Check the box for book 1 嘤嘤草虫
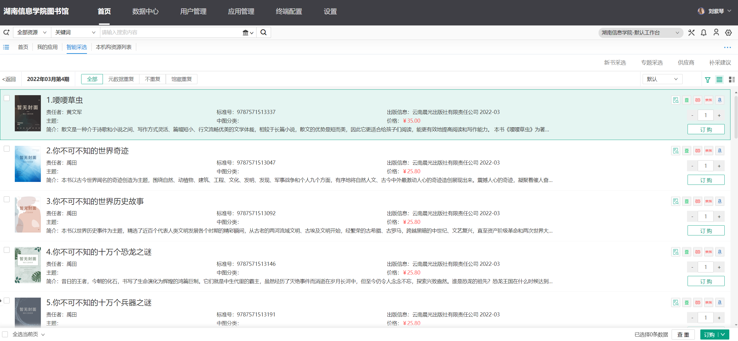This screenshot has height=341, width=738. click(7, 98)
